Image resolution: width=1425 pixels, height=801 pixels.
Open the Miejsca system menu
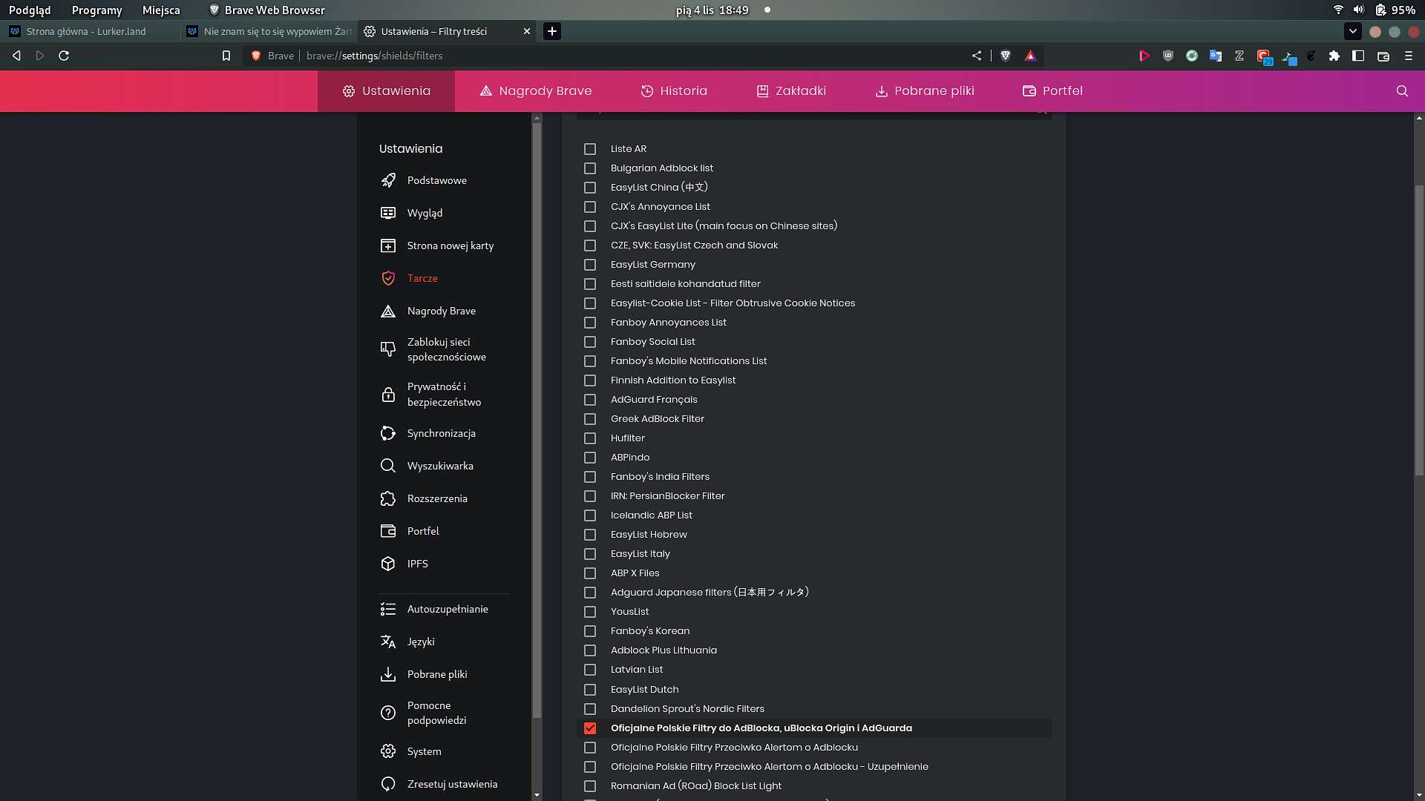[x=161, y=10]
